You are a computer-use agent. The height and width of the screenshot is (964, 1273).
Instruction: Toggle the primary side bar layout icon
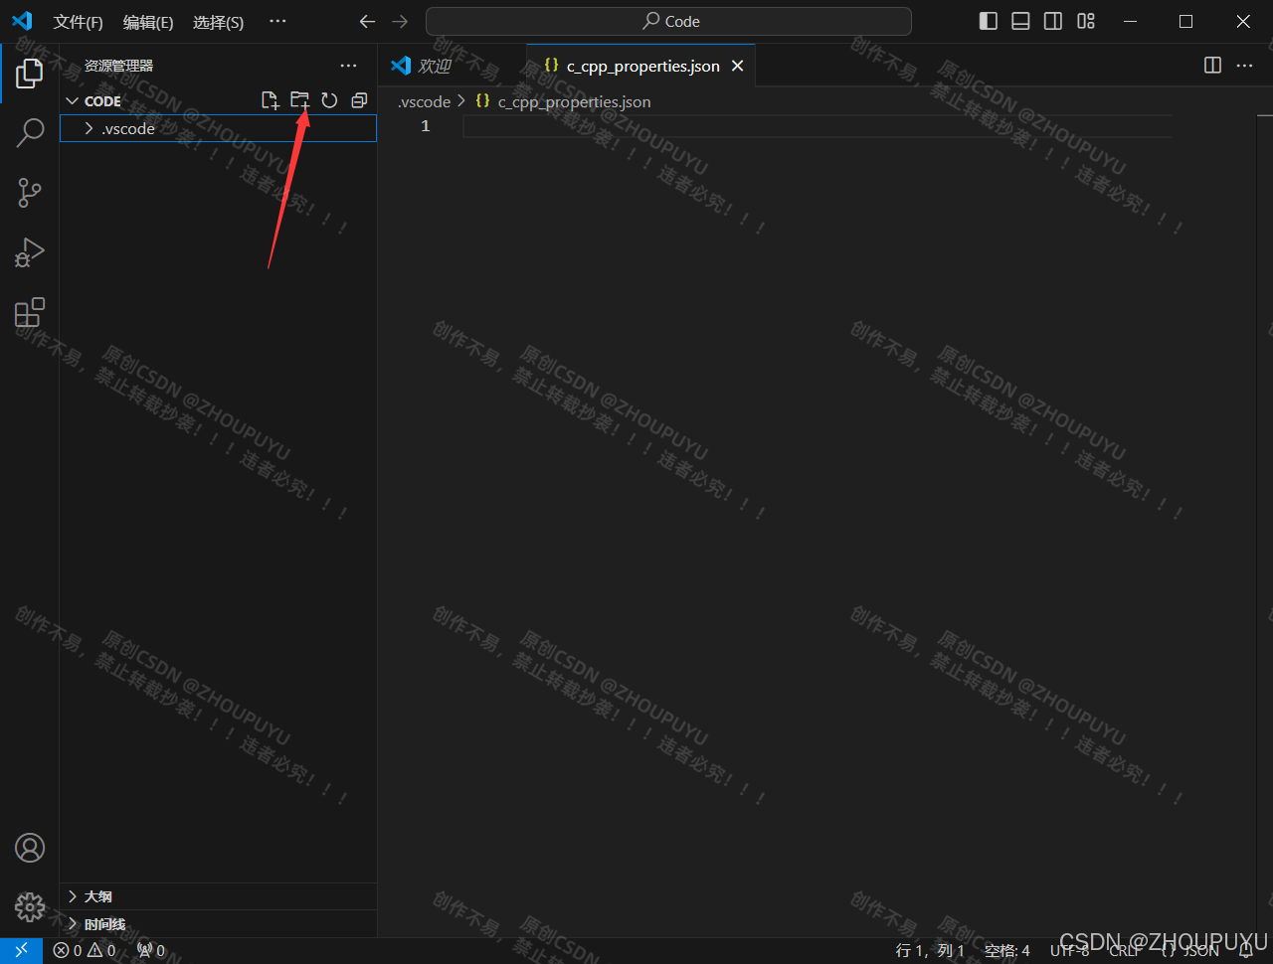click(x=989, y=22)
